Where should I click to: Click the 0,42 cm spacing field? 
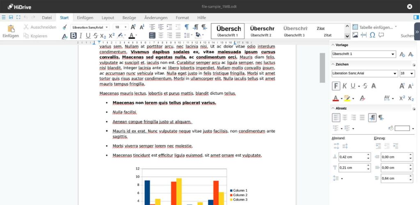pyautogui.click(x=355, y=157)
